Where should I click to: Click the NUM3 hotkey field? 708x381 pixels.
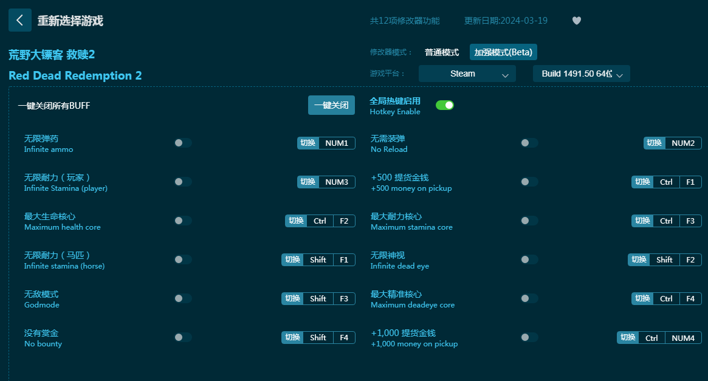(337, 182)
